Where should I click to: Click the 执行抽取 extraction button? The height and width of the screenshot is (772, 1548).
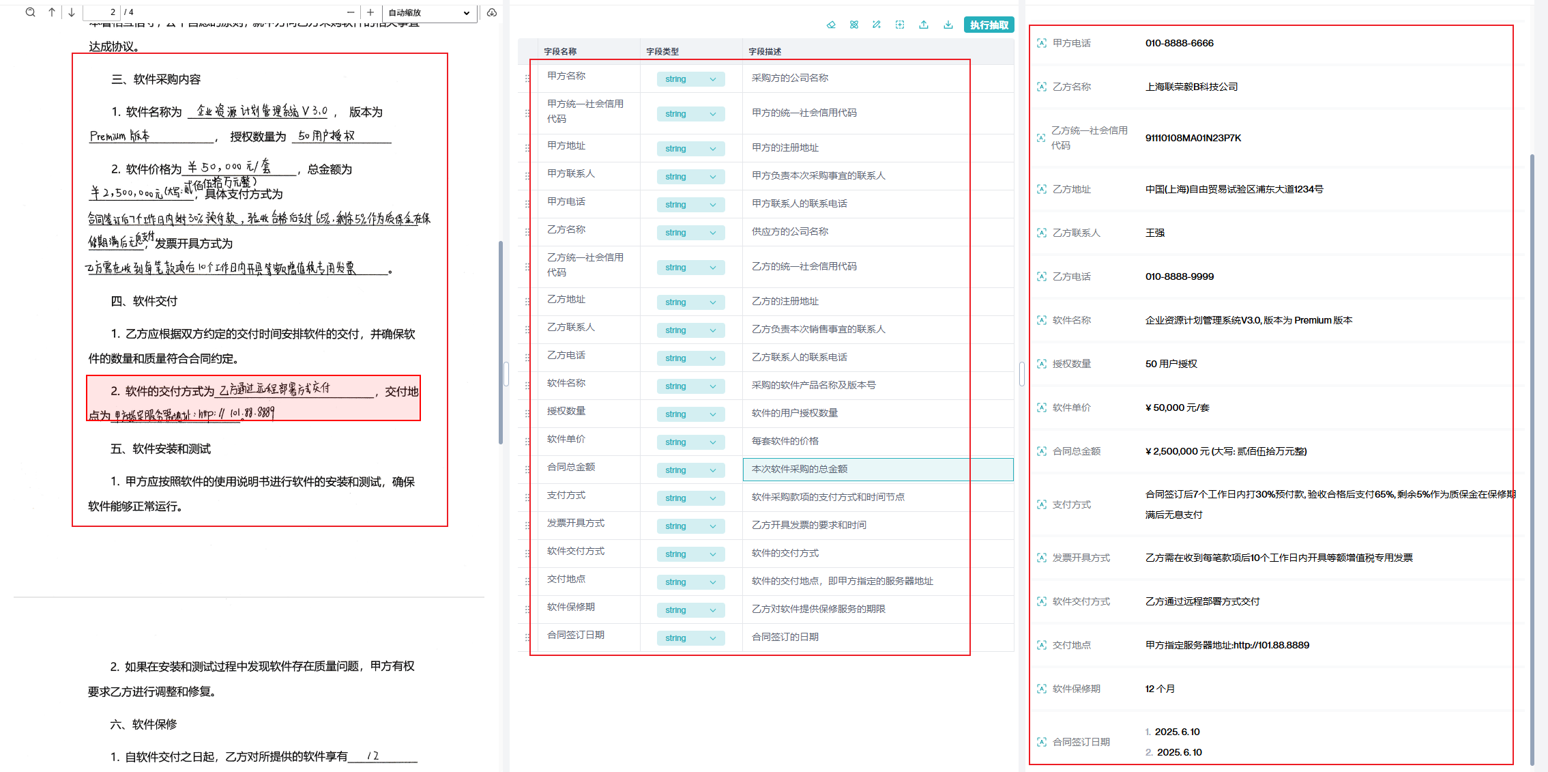tap(989, 25)
